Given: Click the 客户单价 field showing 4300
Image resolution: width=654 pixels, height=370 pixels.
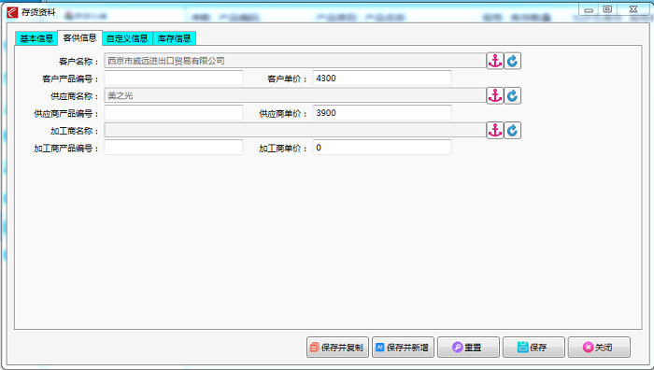Looking at the screenshot, I should (382, 78).
